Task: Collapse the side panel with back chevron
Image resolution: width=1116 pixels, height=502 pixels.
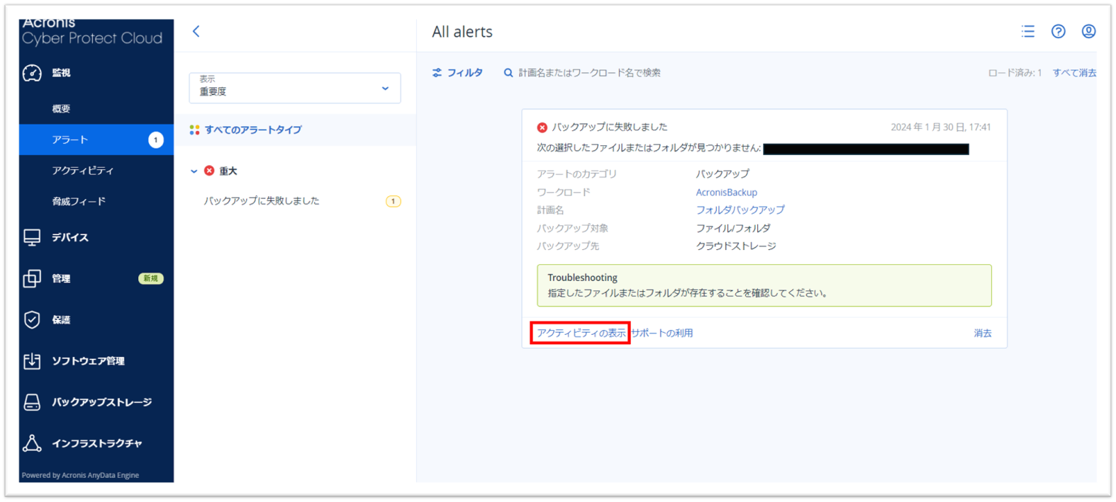Action: tap(196, 31)
